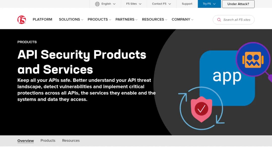Open the PRODUCTS nav label

(98, 19)
